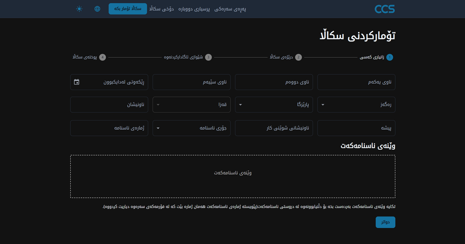The height and width of the screenshot is (244, 465).
Task: Focus the 'ژمارەی ناسنامە' ID number field
Action: coord(109,128)
